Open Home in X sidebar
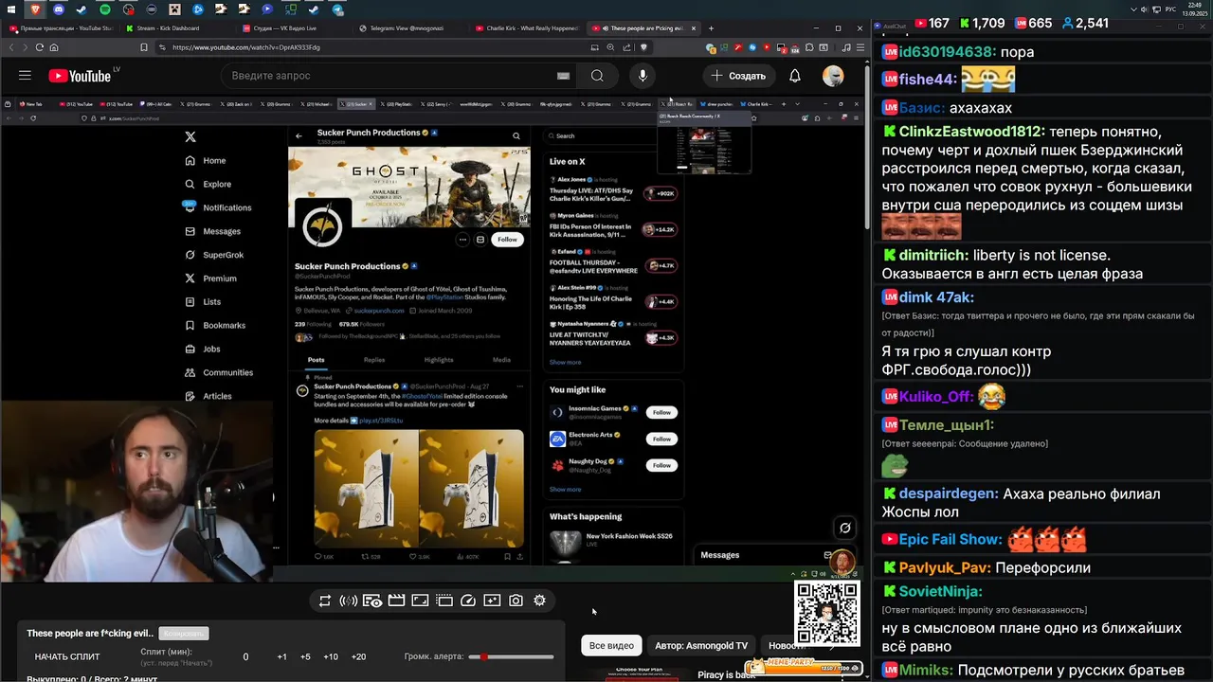Viewport: 1213px width, 682px height. point(206,160)
